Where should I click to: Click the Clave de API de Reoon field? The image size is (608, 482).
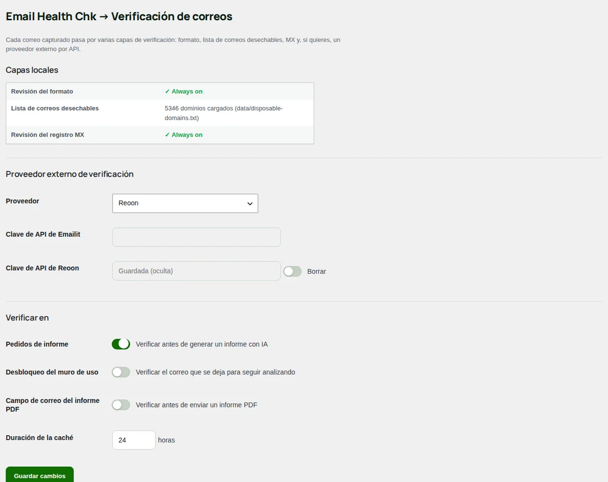(x=196, y=271)
